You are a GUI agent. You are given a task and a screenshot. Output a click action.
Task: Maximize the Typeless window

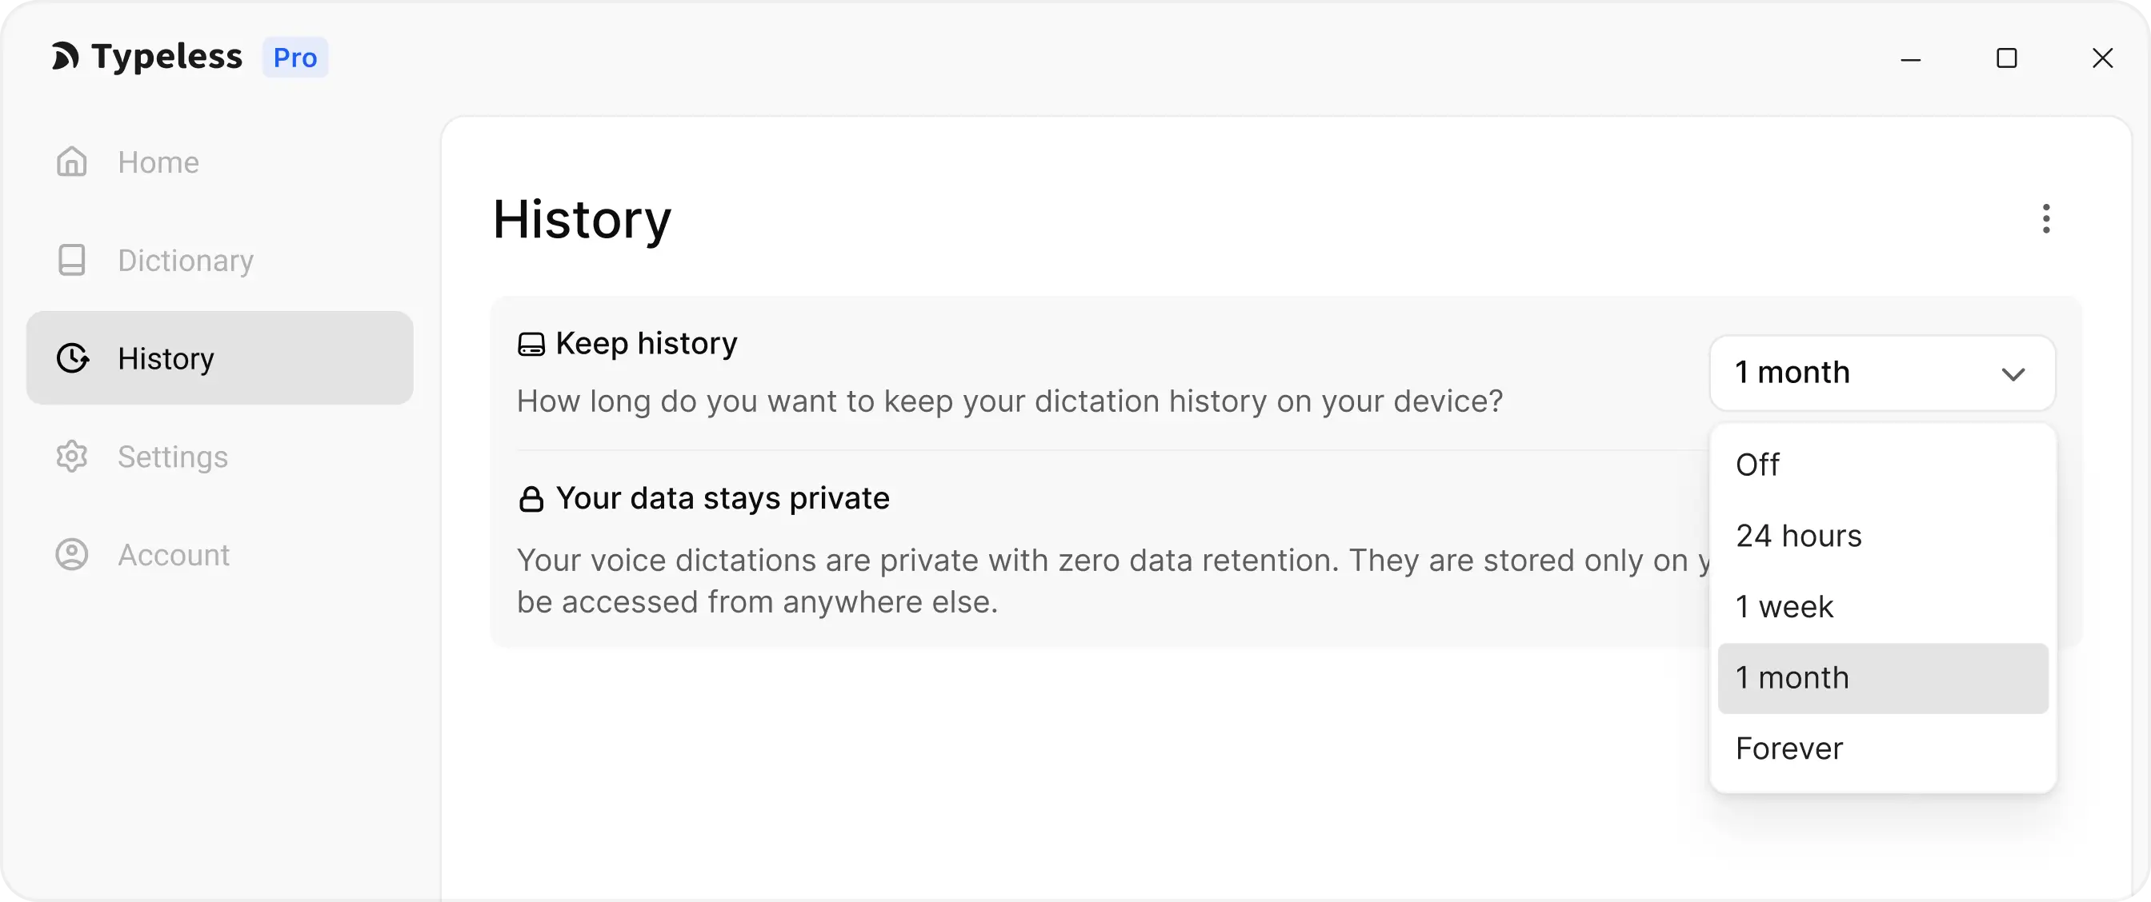point(2006,58)
